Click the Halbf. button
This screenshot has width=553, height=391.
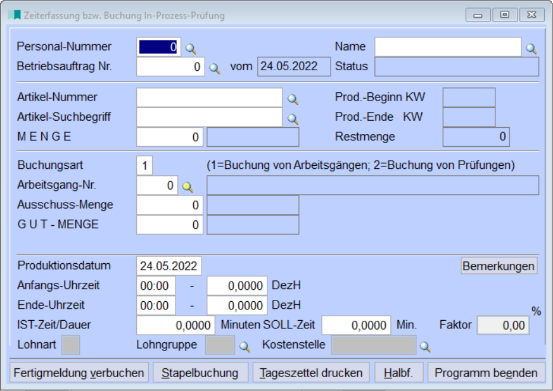click(398, 373)
